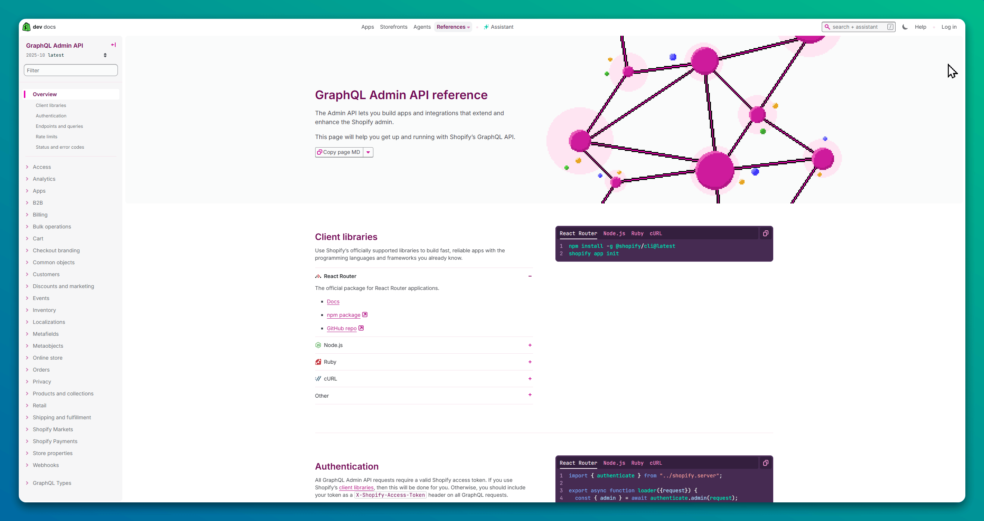
Task: Open the npm package link
Action: [344, 315]
